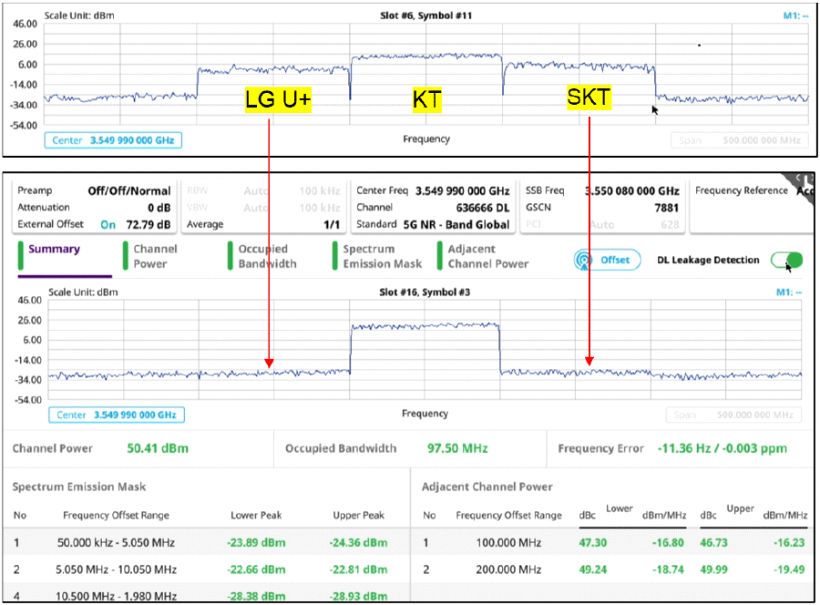Select adjacent channel row 100.000 MHz

click(x=612, y=542)
